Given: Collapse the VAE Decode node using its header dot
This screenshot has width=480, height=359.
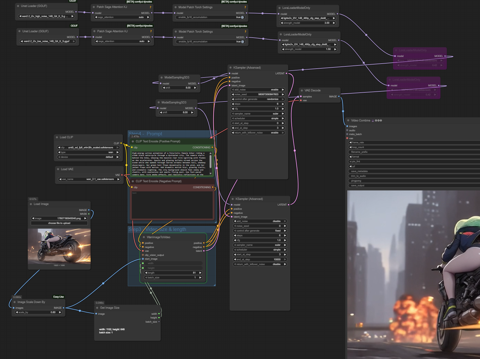Looking at the screenshot, I should pos(302,90).
